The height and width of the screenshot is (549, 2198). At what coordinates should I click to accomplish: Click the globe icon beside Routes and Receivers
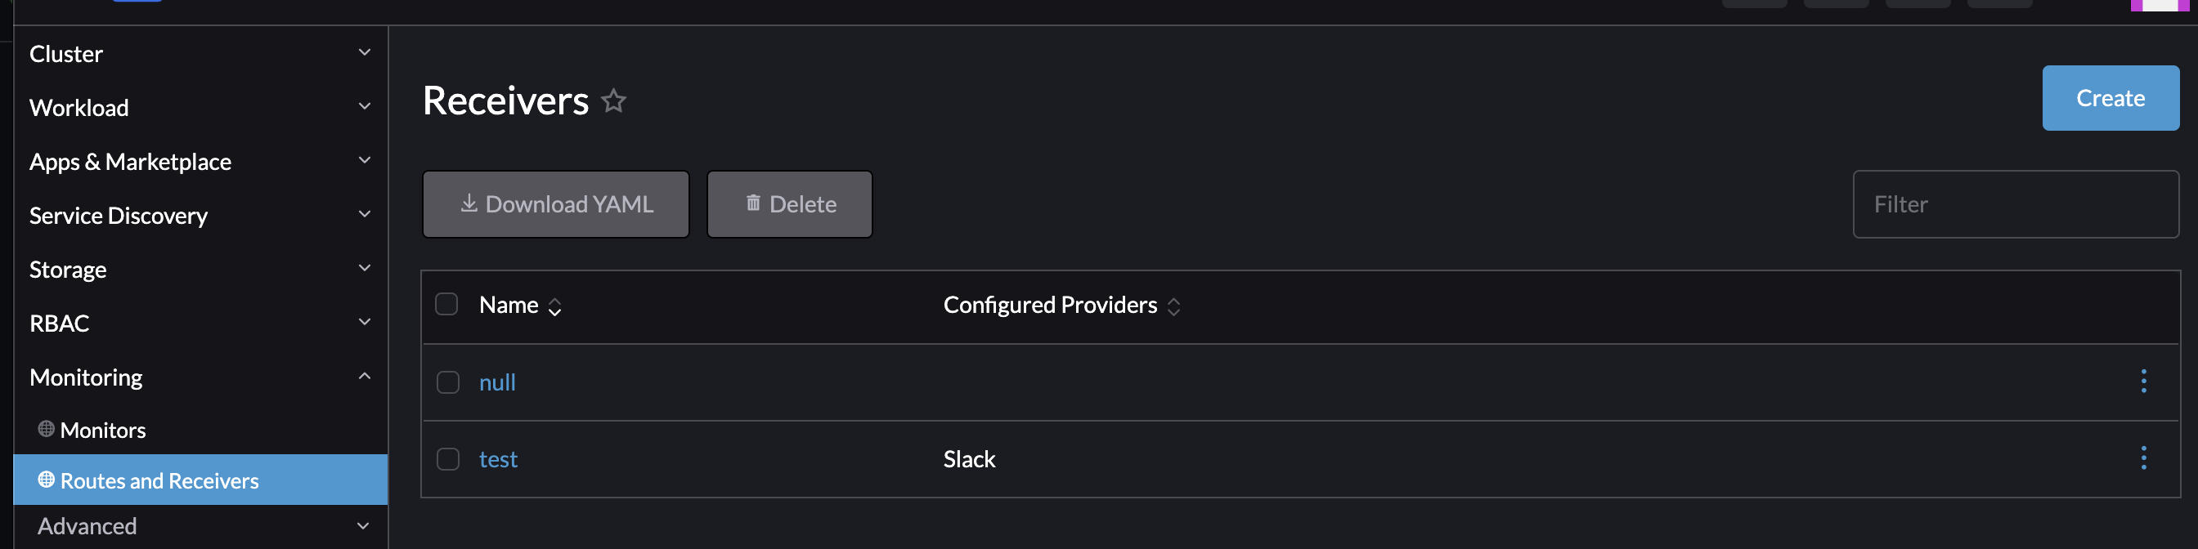[47, 480]
